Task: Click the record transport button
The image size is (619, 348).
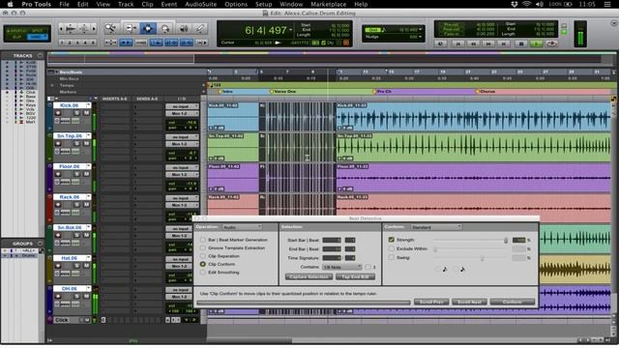Action: 551,43
